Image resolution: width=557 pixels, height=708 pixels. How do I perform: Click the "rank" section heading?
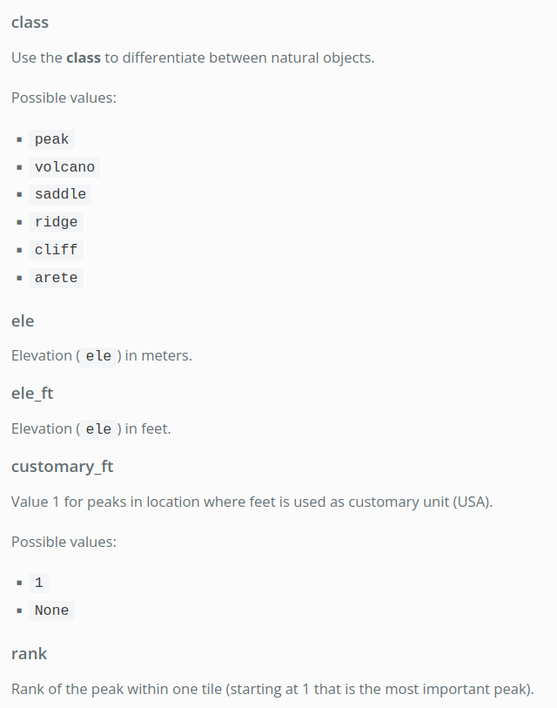point(29,653)
